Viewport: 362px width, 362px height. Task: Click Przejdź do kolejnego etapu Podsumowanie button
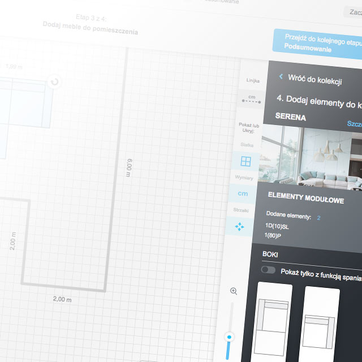pyautogui.click(x=317, y=44)
